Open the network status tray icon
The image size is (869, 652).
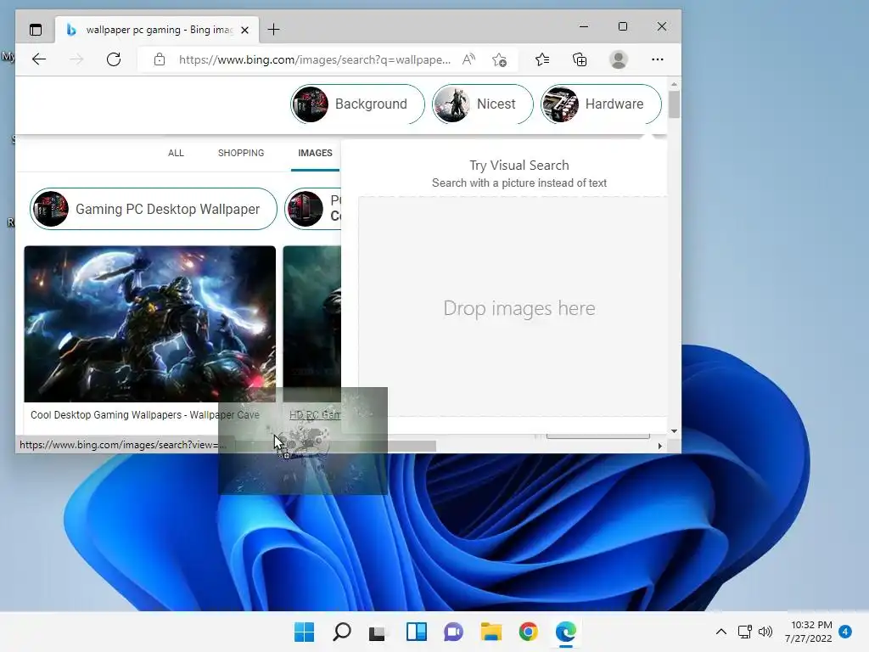[x=744, y=632]
